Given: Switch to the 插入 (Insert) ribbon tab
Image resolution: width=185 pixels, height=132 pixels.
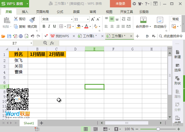Looking at the screenshot, I should pos(25,12).
